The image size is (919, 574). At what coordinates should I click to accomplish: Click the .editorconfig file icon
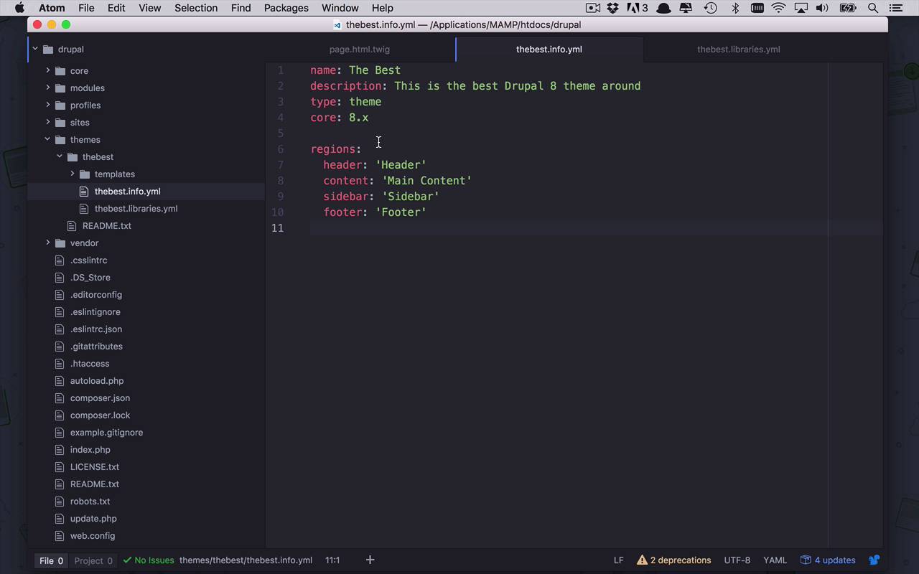coord(60,294)
